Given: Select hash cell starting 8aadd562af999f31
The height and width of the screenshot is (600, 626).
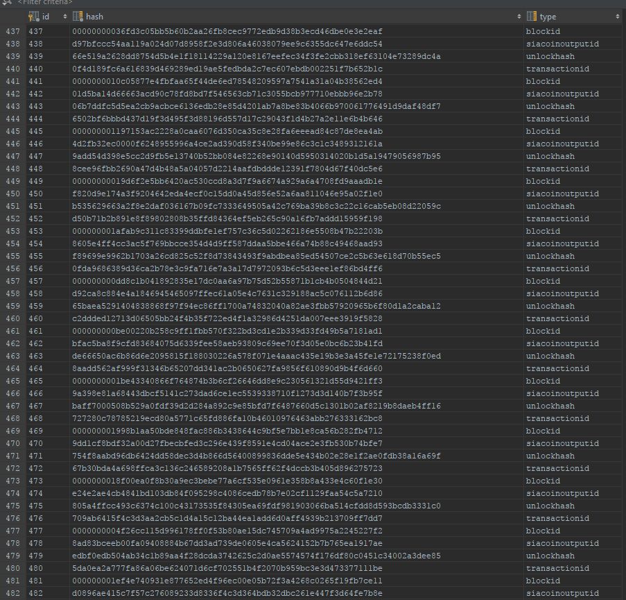Looking at the screenshot, I should click(x=297, y=368).
